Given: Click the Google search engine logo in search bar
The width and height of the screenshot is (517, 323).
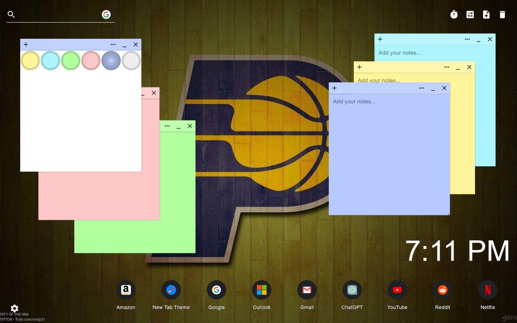Looking at the screenshot, I should pos(106,15).
